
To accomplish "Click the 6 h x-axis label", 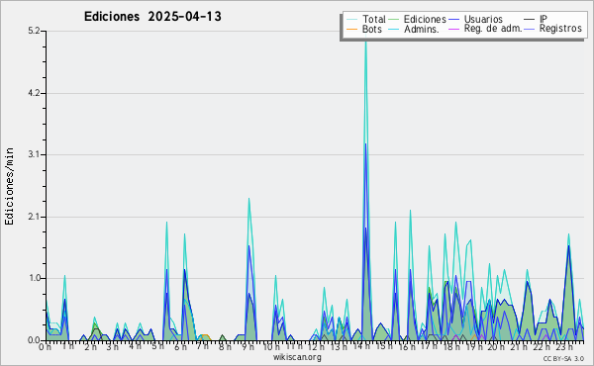I will 180,347.
